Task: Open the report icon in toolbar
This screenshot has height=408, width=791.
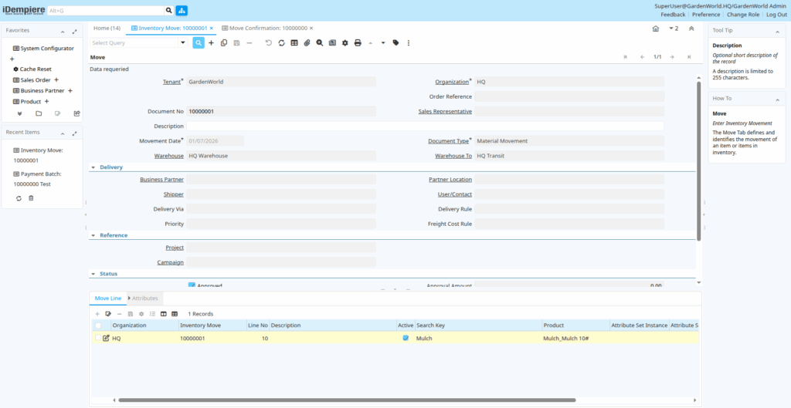Action: point(332,43)
